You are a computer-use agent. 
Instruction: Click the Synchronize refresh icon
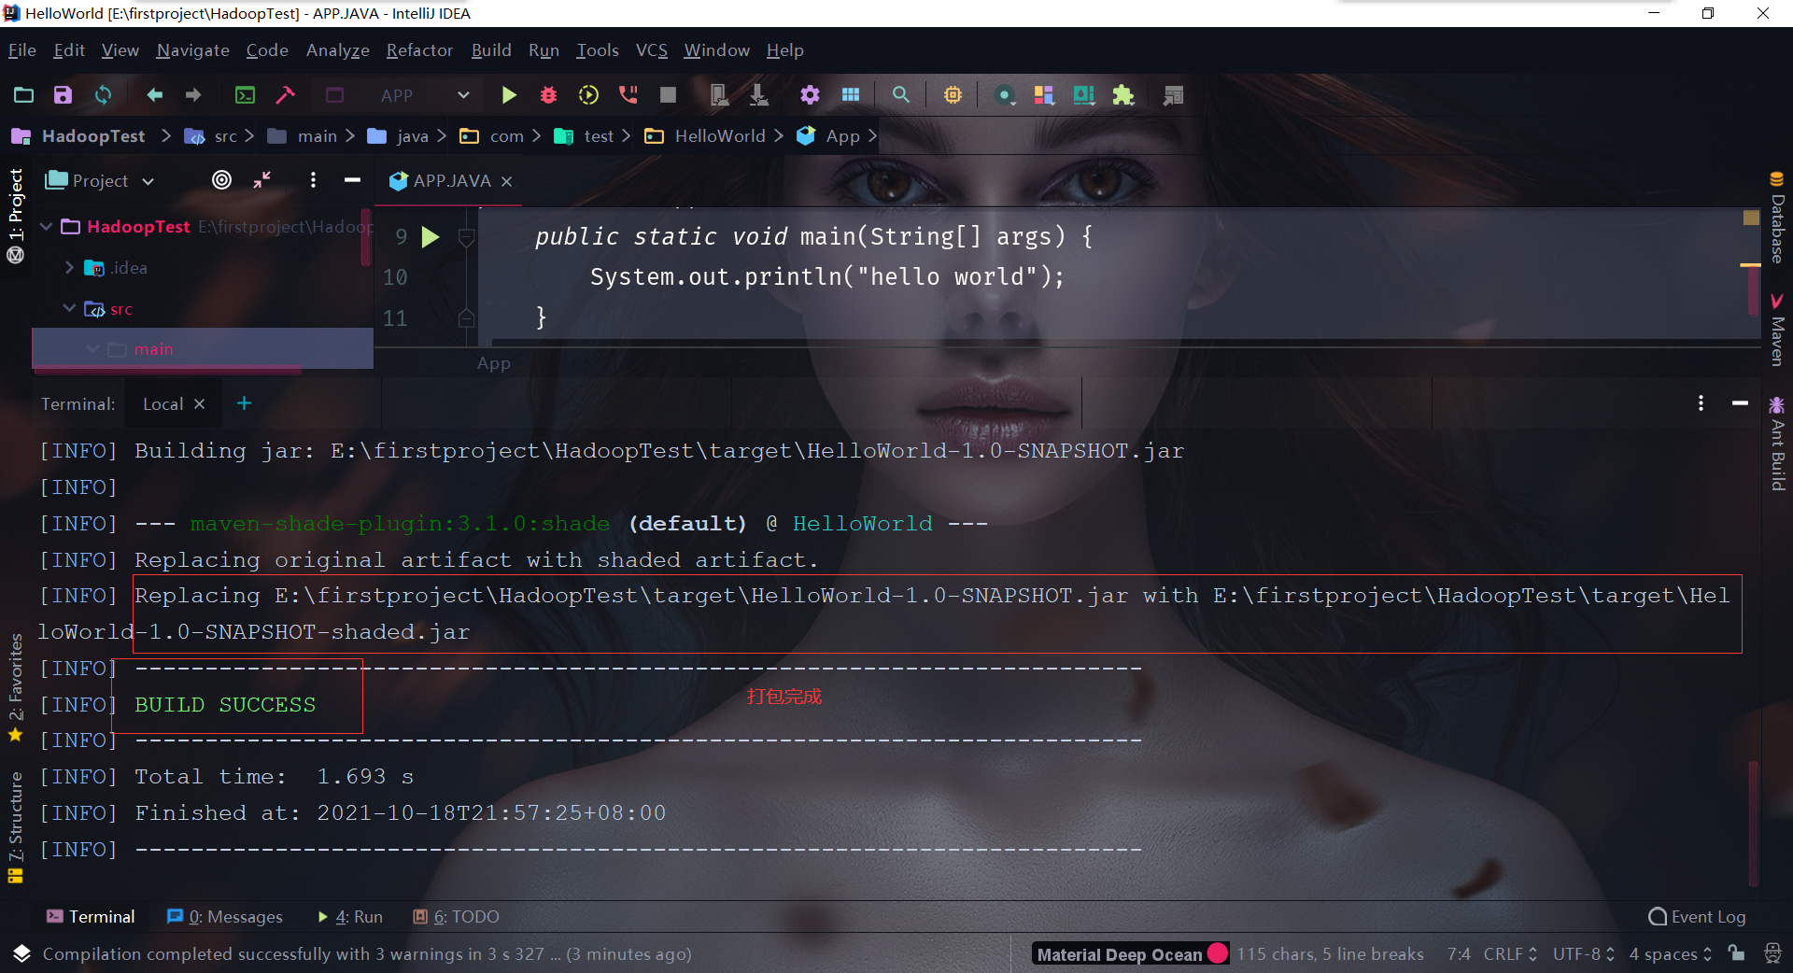(x=103, y=95)
